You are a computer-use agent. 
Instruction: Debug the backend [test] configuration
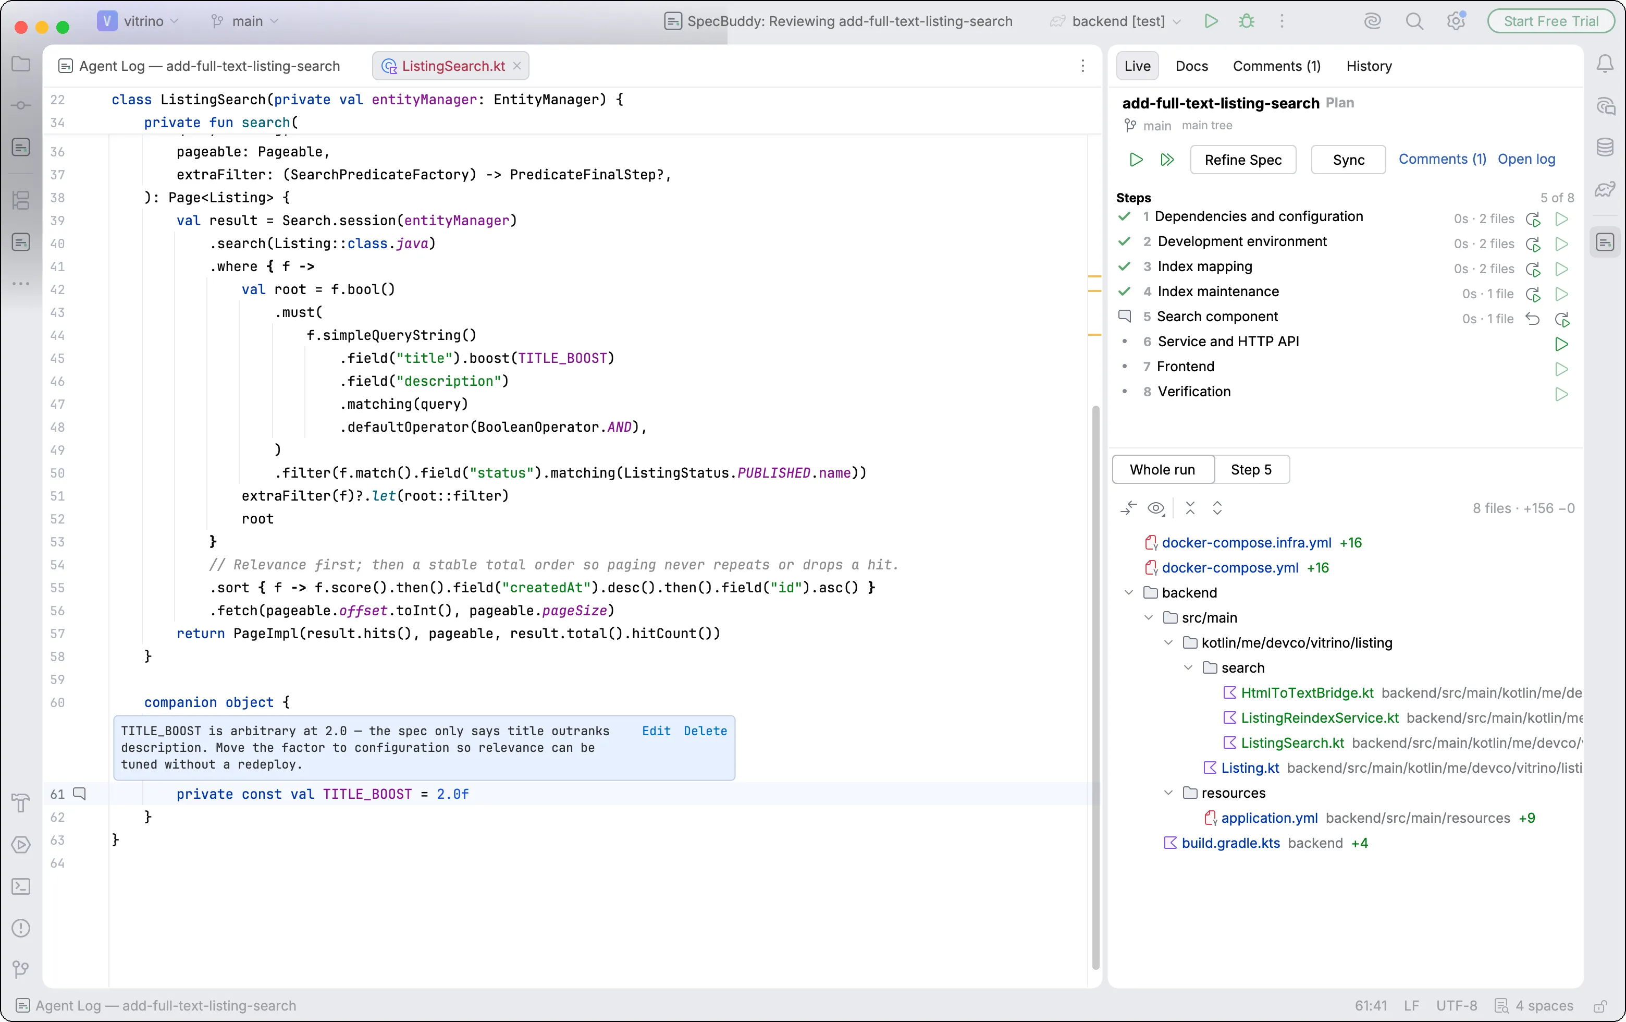(1247, 21)
